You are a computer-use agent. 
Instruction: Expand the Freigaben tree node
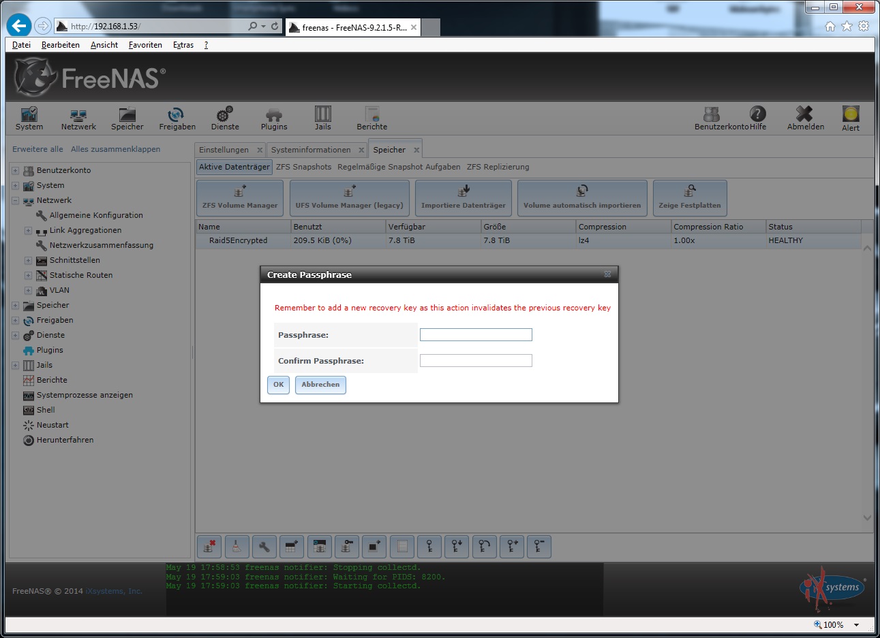[15, 320]
